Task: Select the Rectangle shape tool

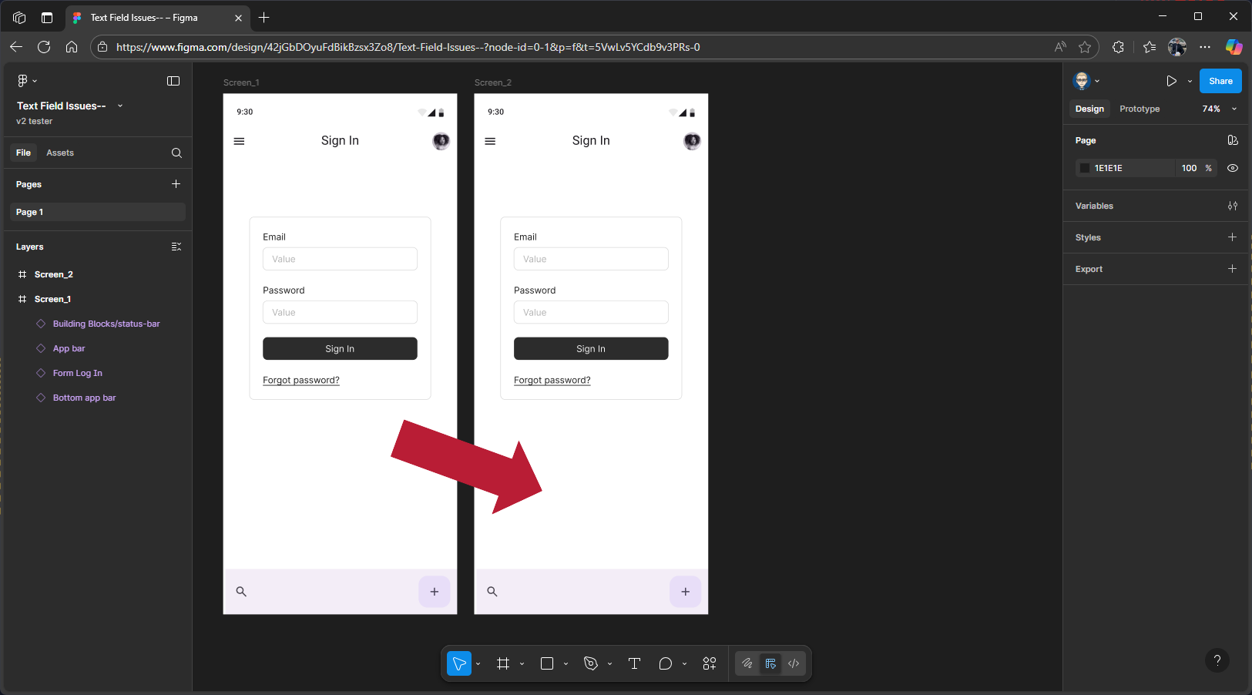Action: (547, 663)
